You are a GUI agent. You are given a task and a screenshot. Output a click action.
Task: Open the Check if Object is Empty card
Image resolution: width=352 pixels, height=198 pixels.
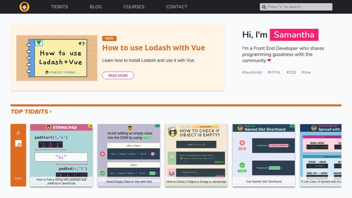pyautogui.click(x=196, y=155)
